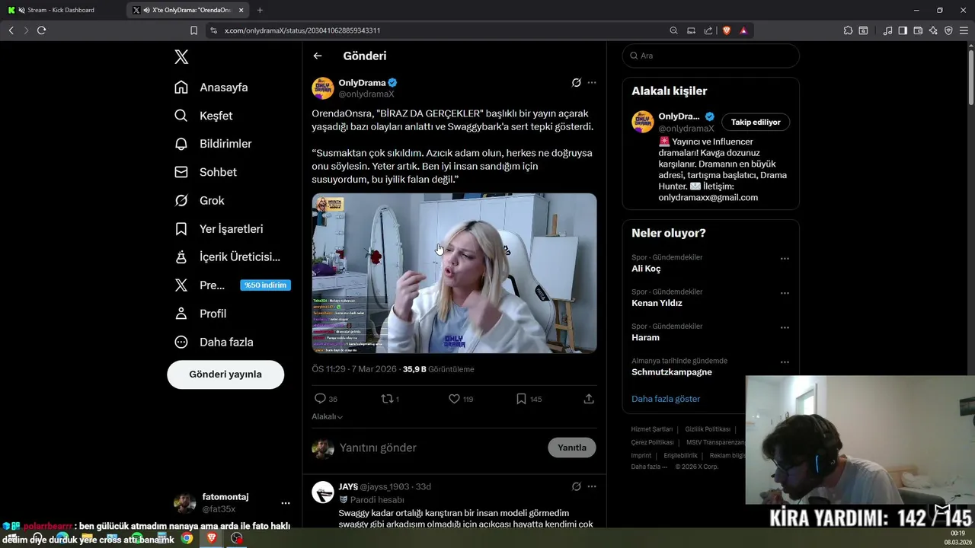Open Gizlilik Politikası footer link
975x548 pixels.
click(708, 429)
